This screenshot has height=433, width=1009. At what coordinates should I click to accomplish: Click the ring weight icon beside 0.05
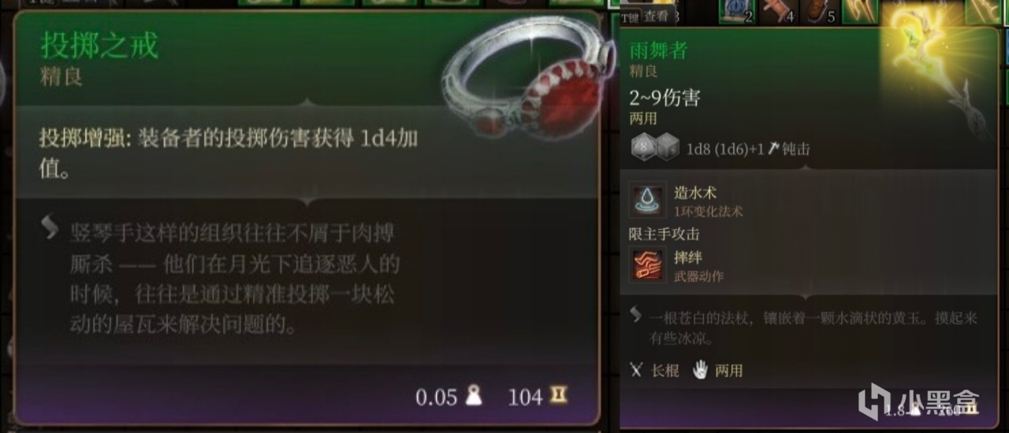(x=474, y=396)
